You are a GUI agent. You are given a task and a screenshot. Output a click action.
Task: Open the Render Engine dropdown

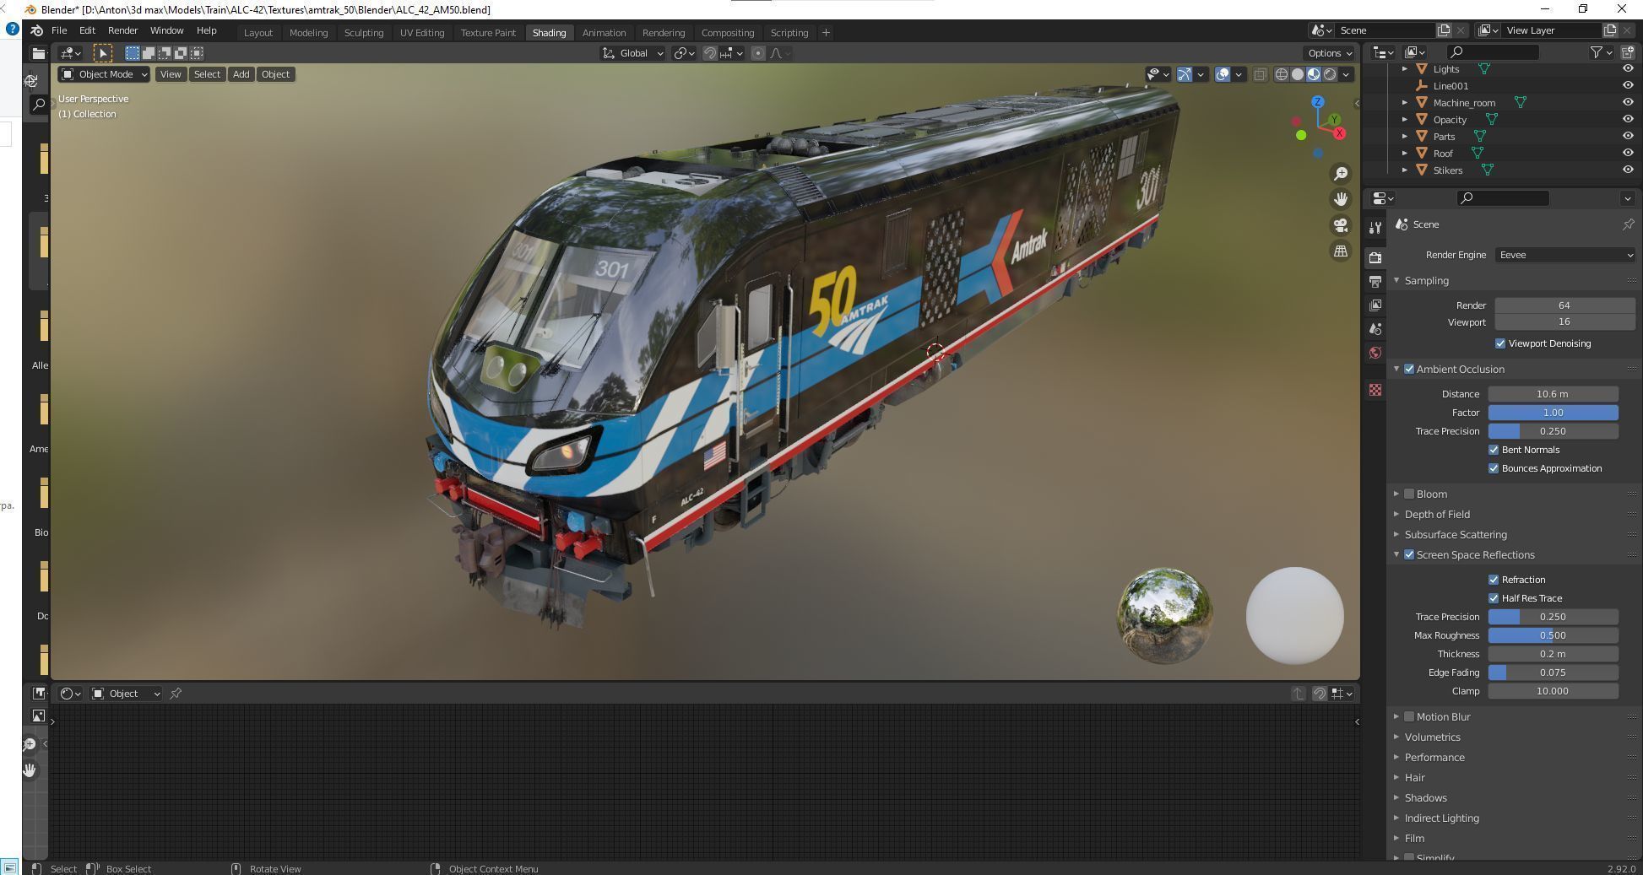(x=1565, y=255)
